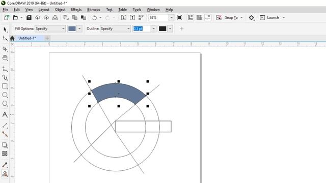This screenshot has height=183, width=326.
Task: Click the Full-screen preview icon
Action: click(x=179, y=18)
